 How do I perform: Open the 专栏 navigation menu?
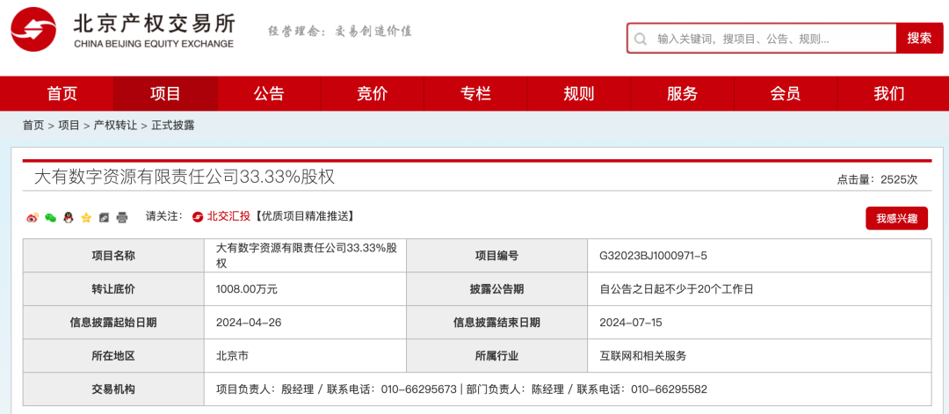point(475,94)
